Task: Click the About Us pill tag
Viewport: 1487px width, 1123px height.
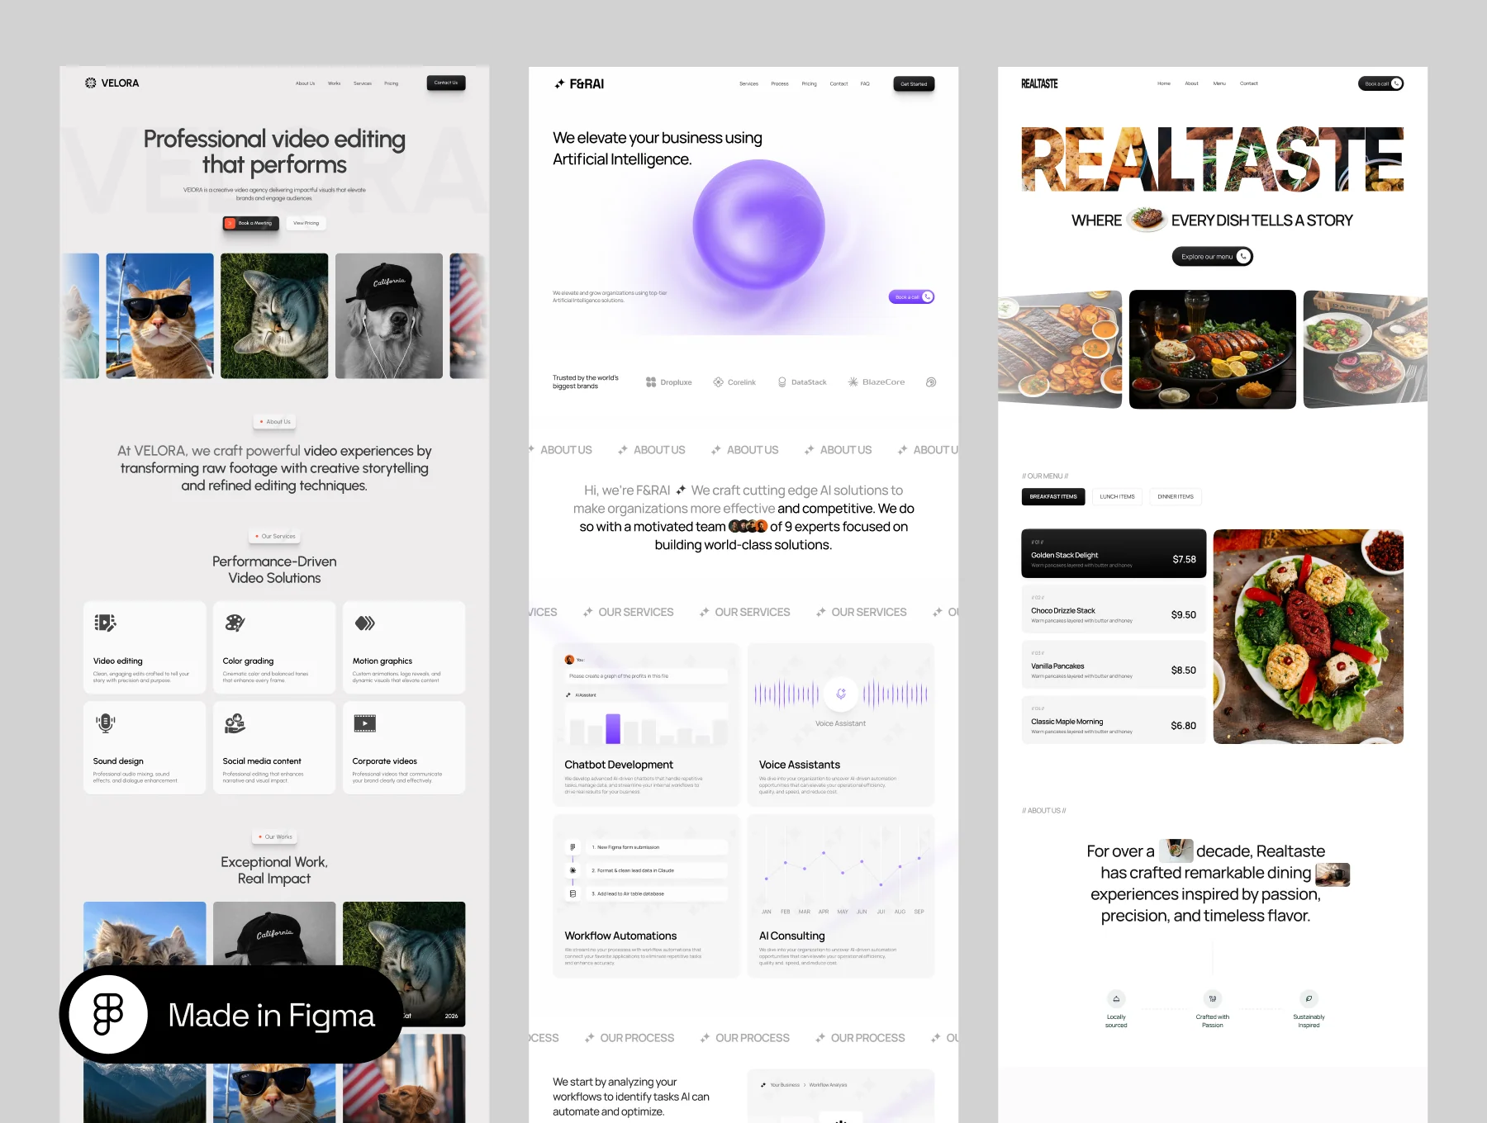Action: pos(275,422)
